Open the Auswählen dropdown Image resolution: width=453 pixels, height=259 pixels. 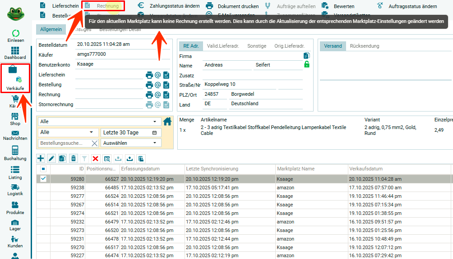130,143
